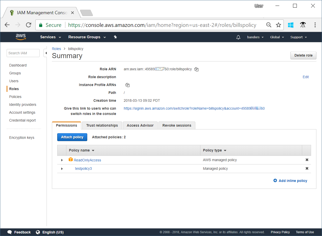Click the Windows extension icon in toolbar
Viewport: 322px width, 236px height.
[291, 25]
